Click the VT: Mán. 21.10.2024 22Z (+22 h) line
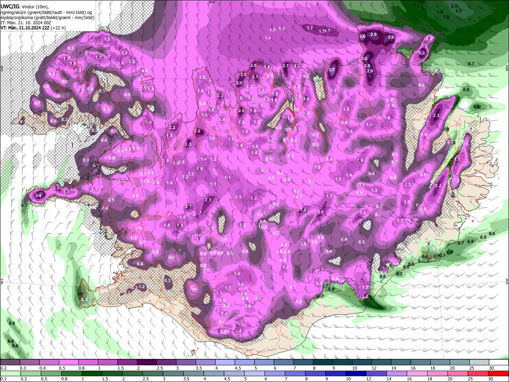This screenshot has height=382, width=509. [33, 28]
